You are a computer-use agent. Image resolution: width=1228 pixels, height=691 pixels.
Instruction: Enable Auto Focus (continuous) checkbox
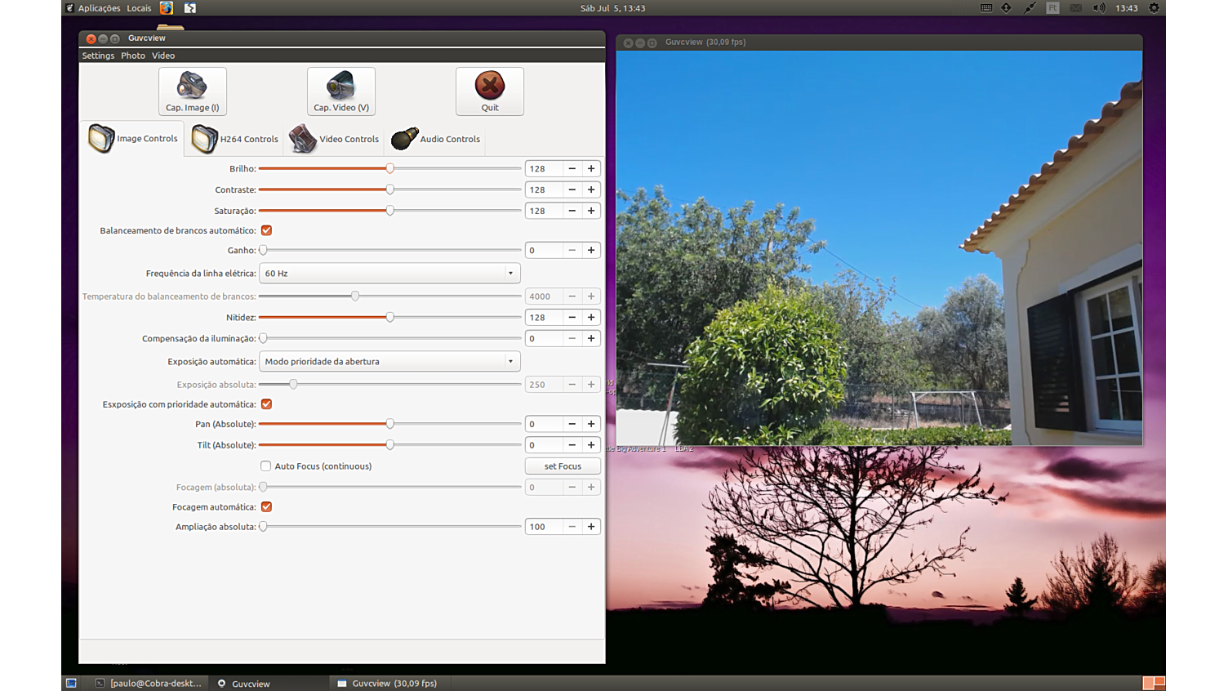click(x=266, y=466)
